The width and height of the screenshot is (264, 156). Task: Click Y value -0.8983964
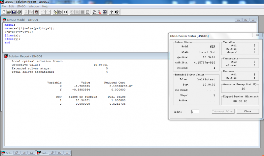pos(81,90)
